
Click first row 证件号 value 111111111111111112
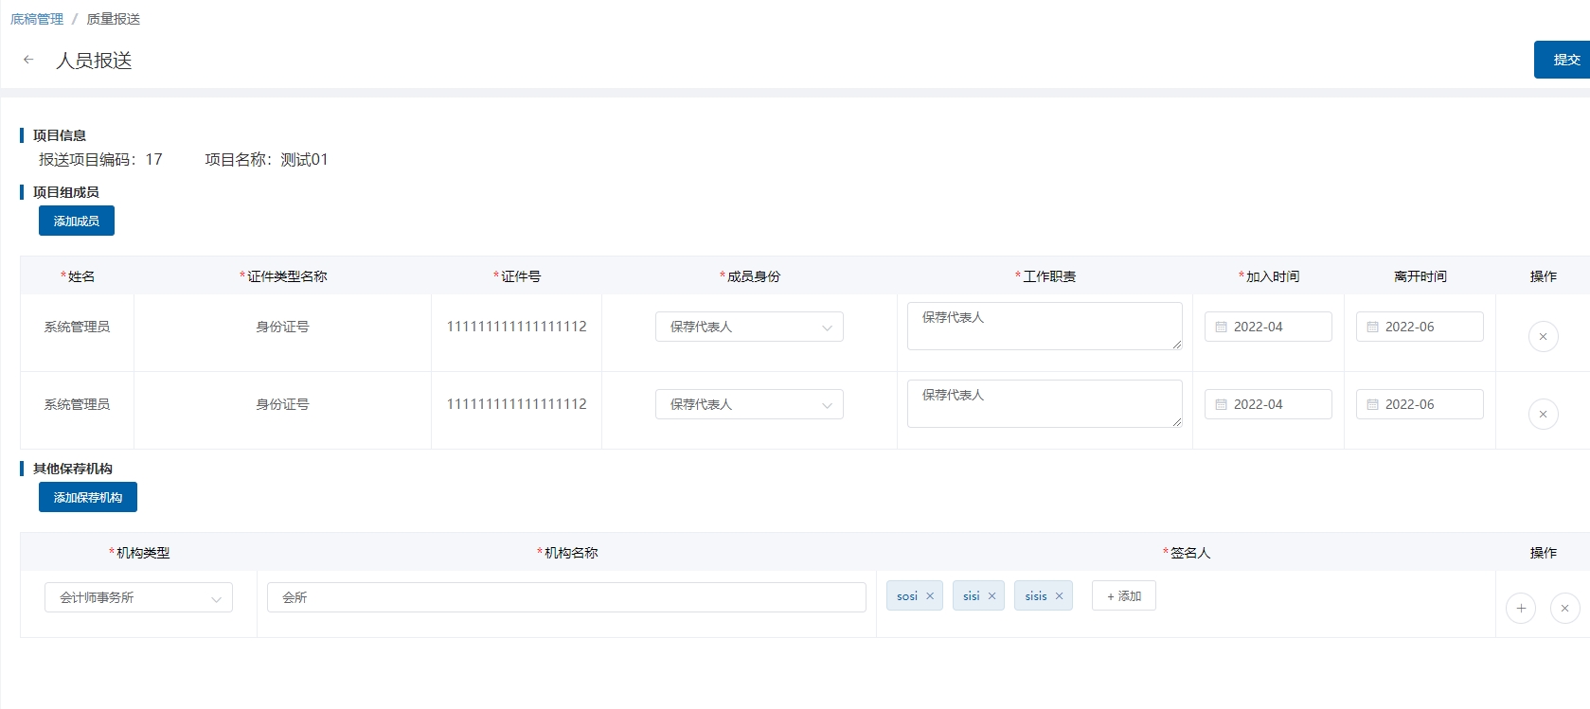tap(516, 327)
